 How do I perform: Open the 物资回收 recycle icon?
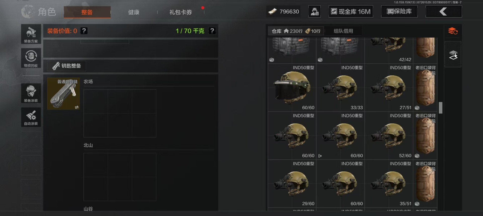pyautogui.click(x=31, y=58)
